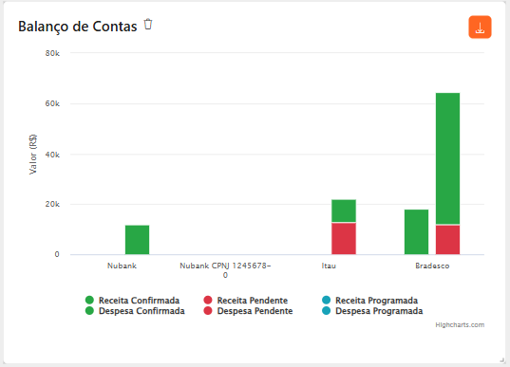The width and height of the screenshot is (510, 367).
Task: Click the Nubank CPNJ 1245678-0 axis label
Action: [x=225, y=270]
